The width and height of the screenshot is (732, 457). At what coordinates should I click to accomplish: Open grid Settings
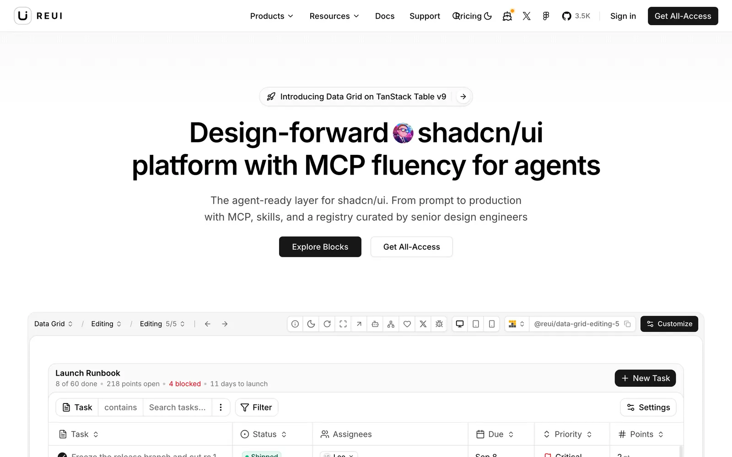[x=648, y=408]
